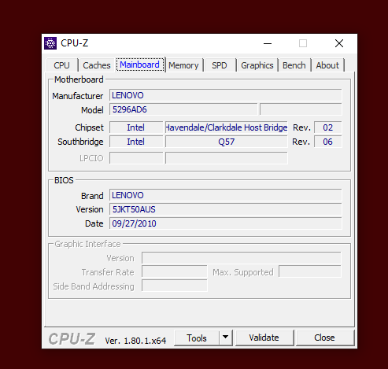
Task: Click Southbridge revision value 06
Action: tap(328, 142)
